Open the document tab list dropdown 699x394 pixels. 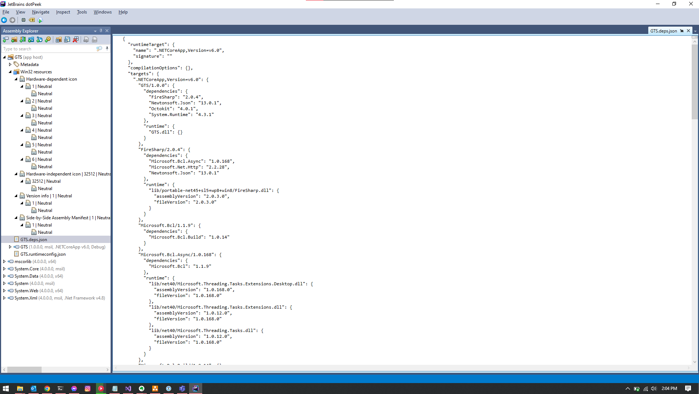point(695,31)
